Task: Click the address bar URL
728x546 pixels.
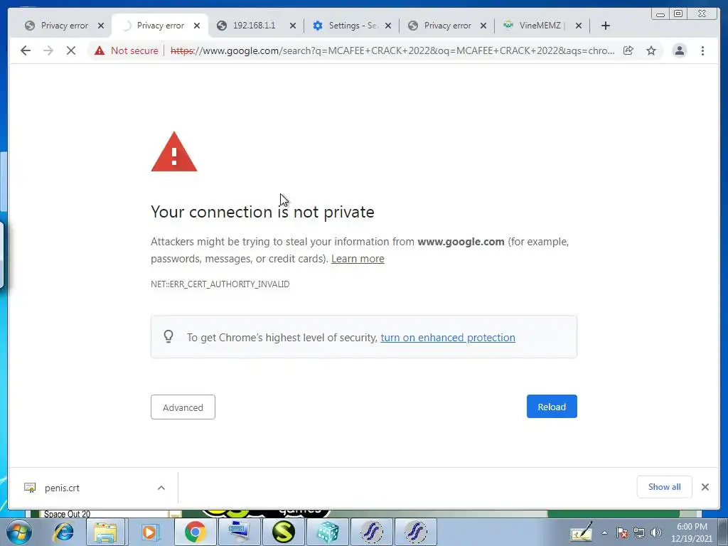Action: 392,50
